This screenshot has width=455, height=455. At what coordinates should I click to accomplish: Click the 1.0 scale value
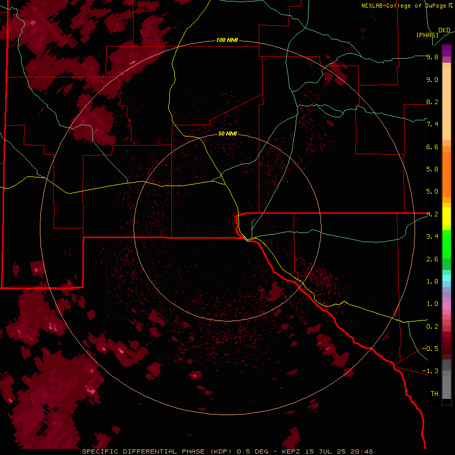tap(432, 304)
